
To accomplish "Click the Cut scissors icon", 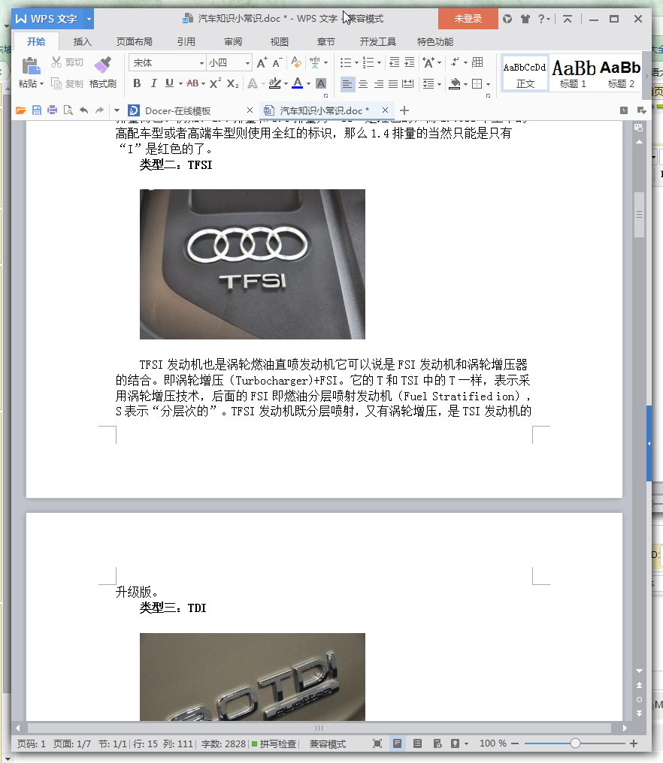I will [x=56, y=62].
